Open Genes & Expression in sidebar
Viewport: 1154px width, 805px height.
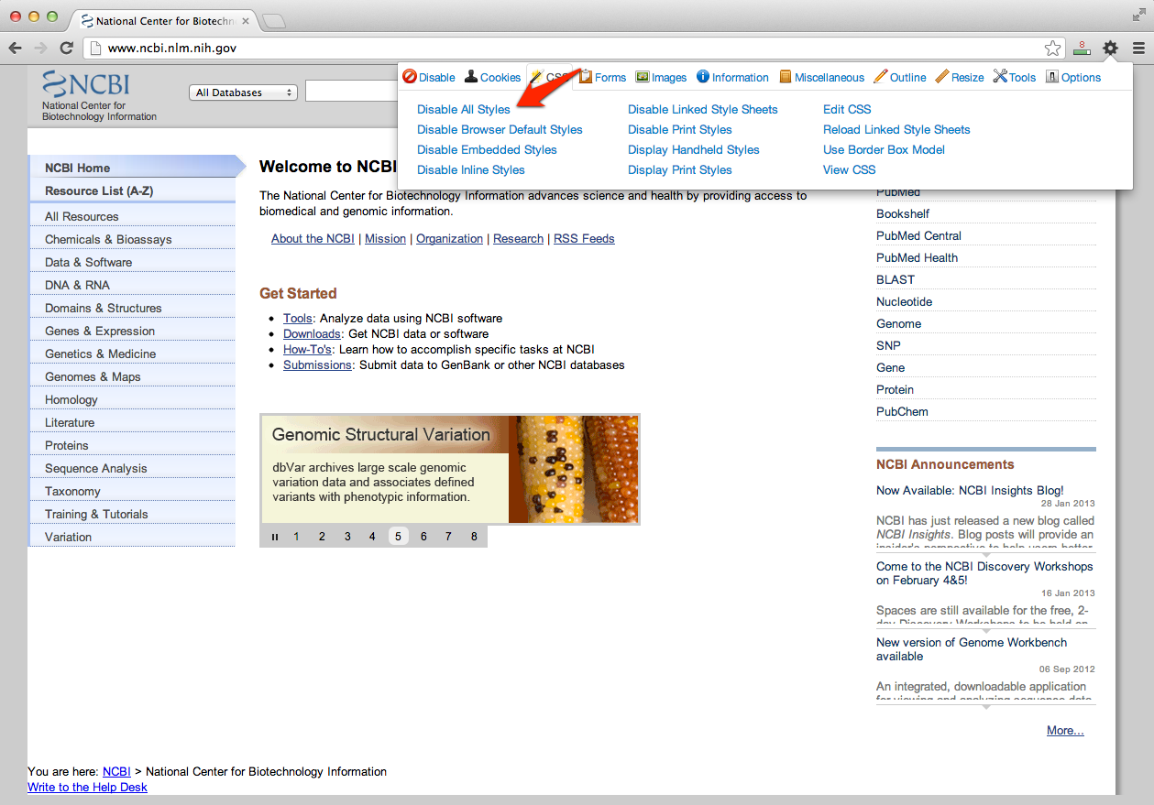(132, 331)
